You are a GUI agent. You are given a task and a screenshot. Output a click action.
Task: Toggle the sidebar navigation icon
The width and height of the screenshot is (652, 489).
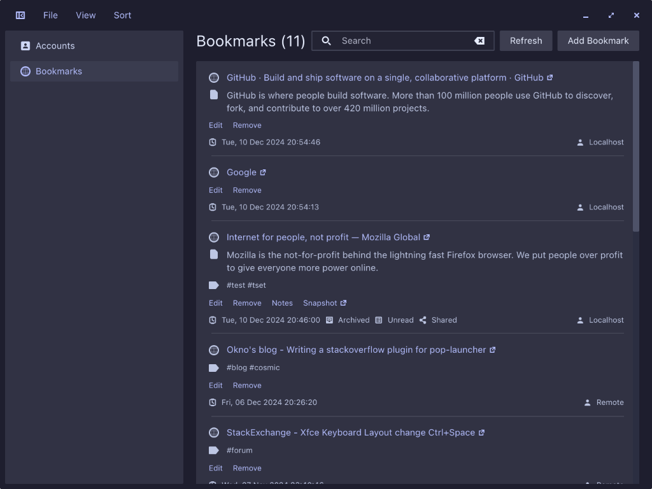pos(20,15)
